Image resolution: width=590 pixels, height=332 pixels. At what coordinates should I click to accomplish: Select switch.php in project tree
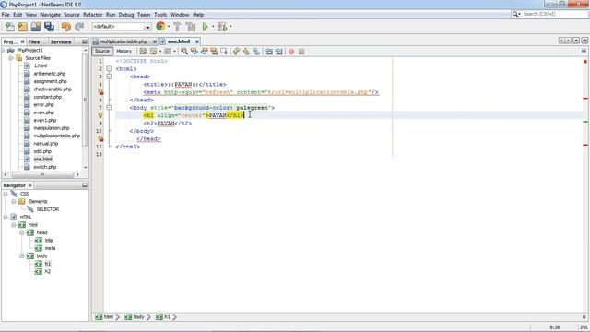pos(45,167)
